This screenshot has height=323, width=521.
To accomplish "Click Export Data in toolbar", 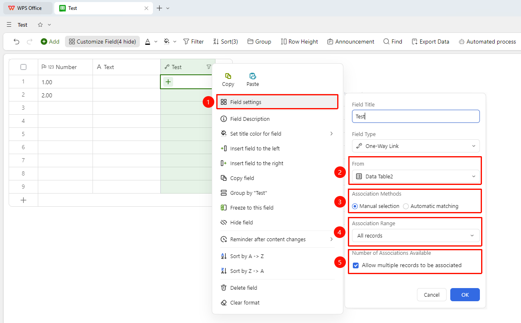I will coord(430,42).
